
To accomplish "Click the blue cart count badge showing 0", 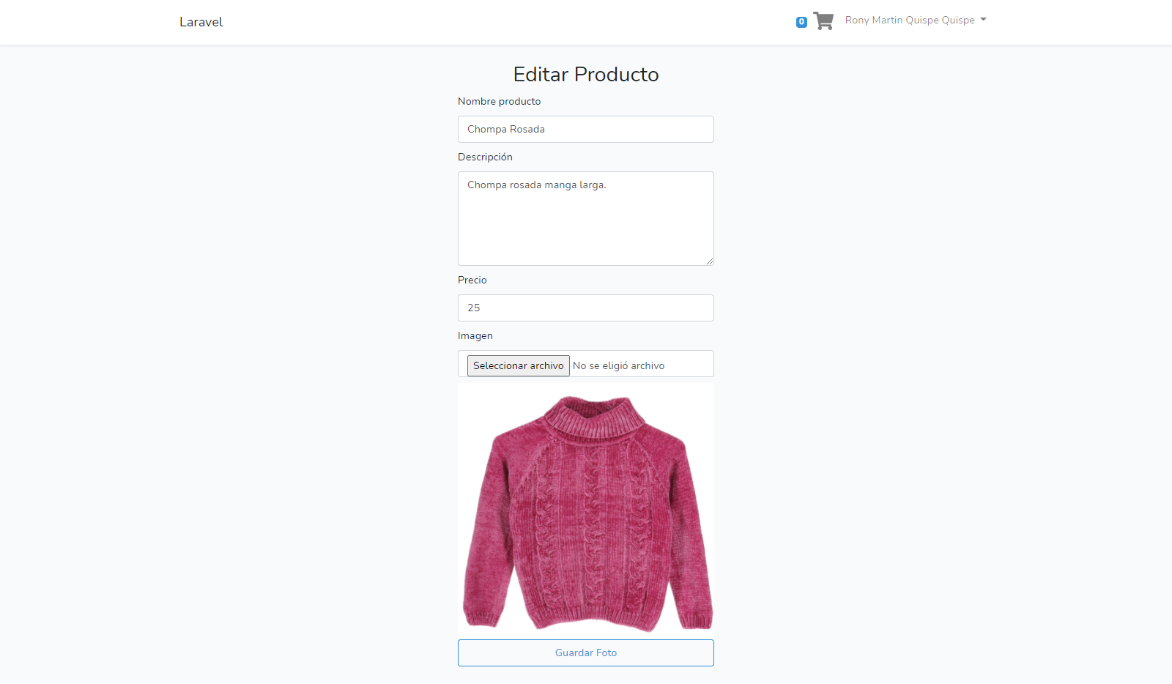I will coord(801,21).
